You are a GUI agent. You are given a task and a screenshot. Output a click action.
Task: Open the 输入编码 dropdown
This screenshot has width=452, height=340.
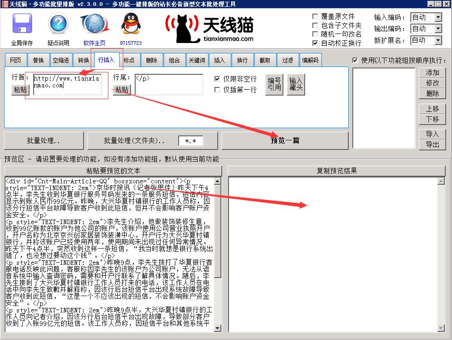click(438, 17)
